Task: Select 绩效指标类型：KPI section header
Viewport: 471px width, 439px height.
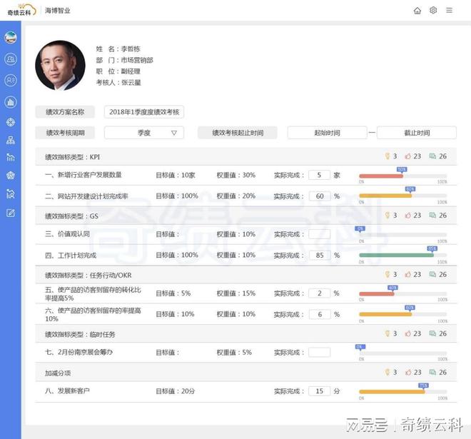Action: pyautogui.click(x=245, y=156)
